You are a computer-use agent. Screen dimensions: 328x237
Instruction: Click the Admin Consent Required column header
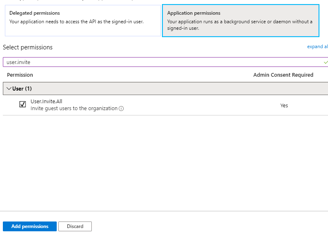click(x=283, y=75)
